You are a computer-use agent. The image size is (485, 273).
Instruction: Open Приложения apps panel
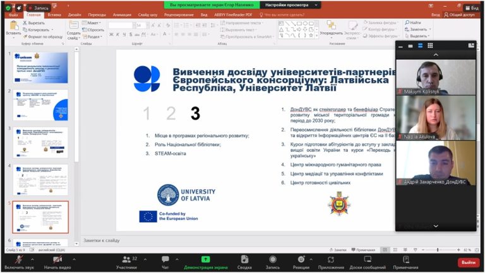tap(331, 262)
